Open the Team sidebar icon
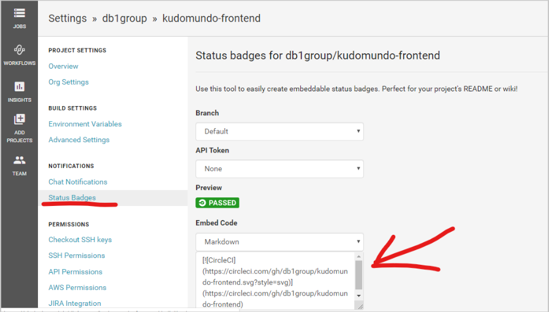The image size is (549, 312). pos(19,166)
